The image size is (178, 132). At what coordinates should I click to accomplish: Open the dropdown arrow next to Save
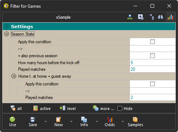click(x=46, y=122)
